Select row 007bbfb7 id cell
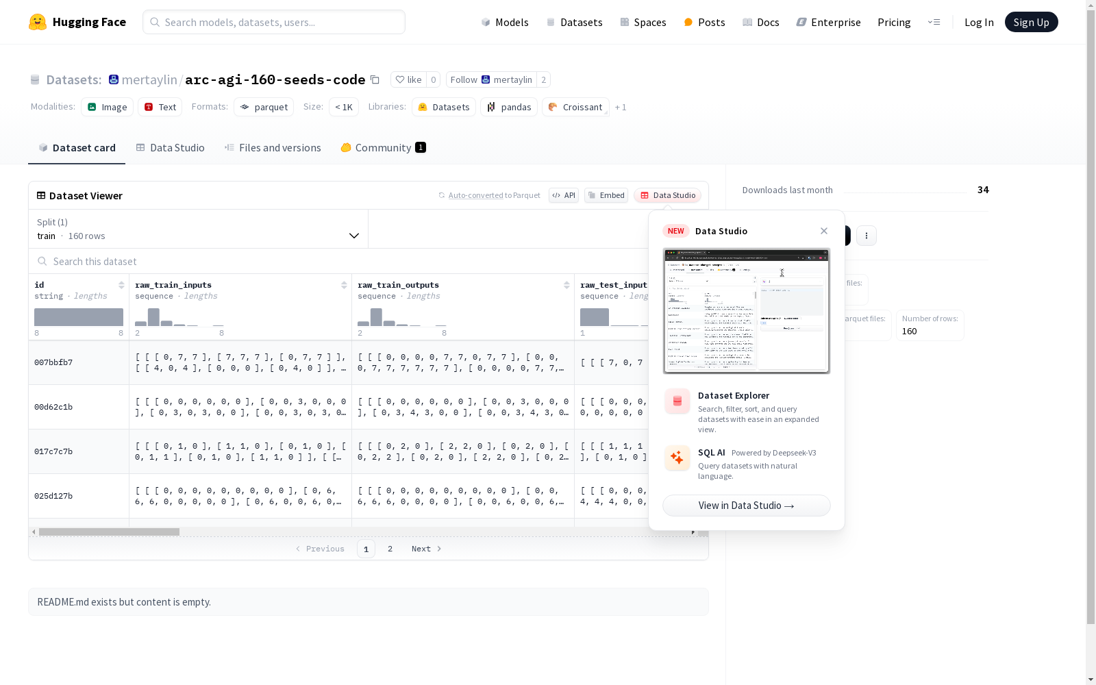Image resolution: width=1096 pixels, height=685 pixels. point(79,362)
